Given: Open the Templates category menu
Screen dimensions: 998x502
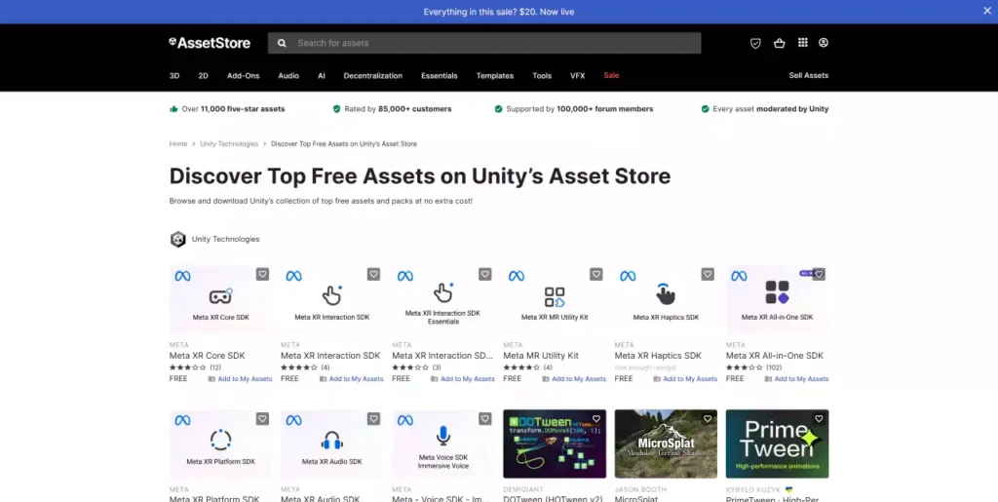Looking at the screenshot, I should [x=494, y=76].
